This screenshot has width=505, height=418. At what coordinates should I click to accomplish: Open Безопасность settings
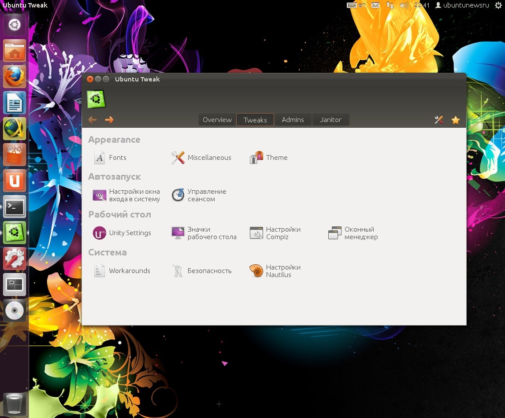tap(202, 270)
